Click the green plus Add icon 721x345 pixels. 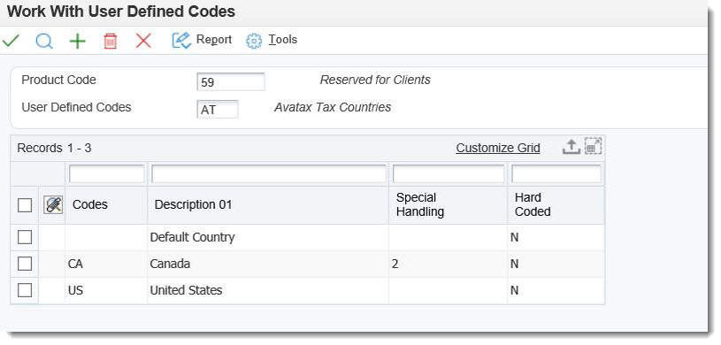(x=77, y=41)
